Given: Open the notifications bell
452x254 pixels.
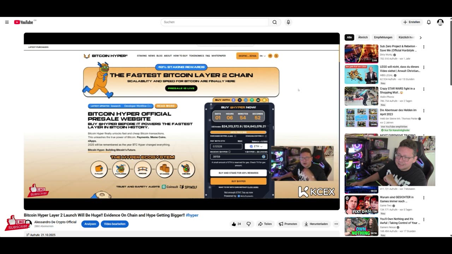Looking at the screenshot, I should (x=429, y=22).
